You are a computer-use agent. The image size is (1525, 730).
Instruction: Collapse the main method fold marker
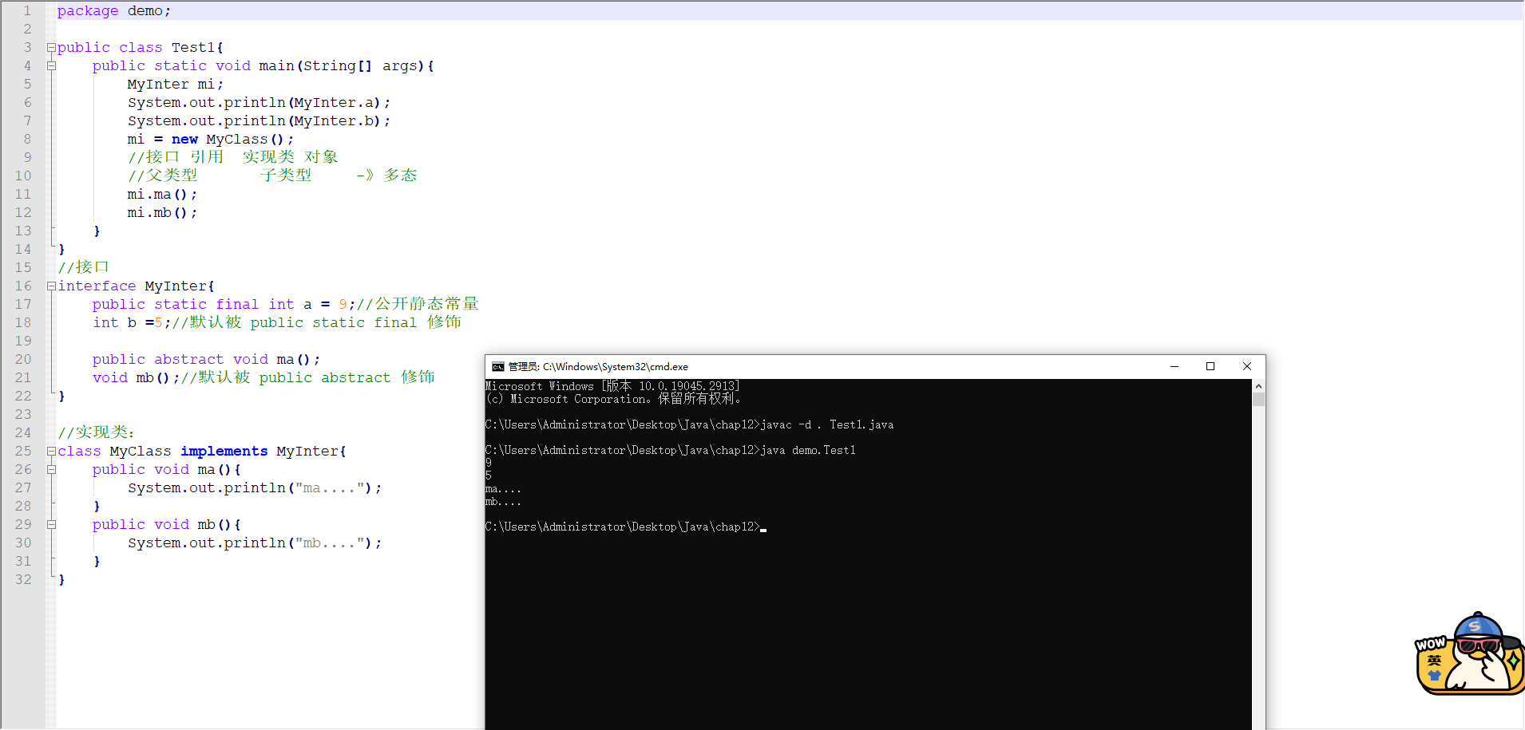tap(51, 66)
